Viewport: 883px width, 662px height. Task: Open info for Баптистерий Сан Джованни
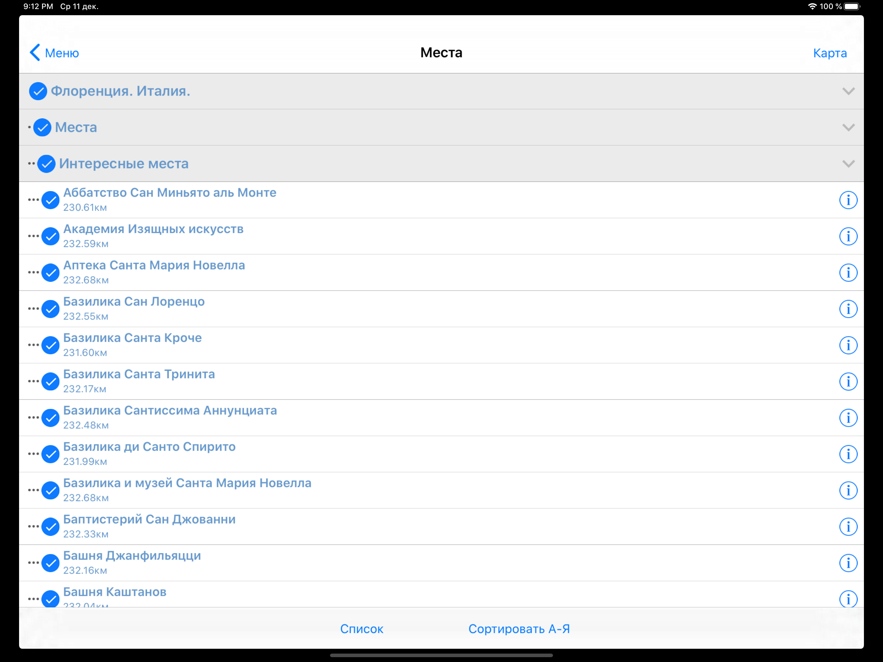point(848,527)
